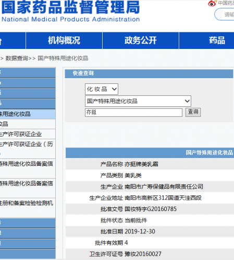Click the status value 当前批件
234x260 pixels.
pyautogui.click(x=136, y=220)
